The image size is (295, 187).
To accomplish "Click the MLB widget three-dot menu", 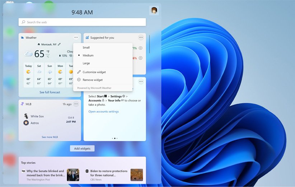I will coord(76,104).
